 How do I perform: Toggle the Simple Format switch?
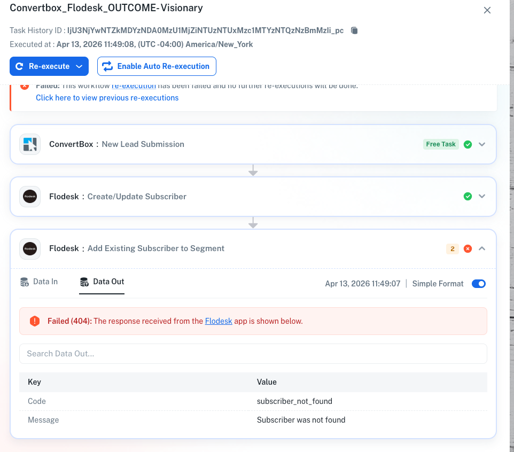[x=478, y=284]
